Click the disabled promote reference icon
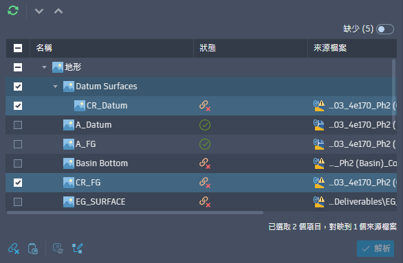The image size is (403, 263). pyautogui.click(x=58, y=249)
